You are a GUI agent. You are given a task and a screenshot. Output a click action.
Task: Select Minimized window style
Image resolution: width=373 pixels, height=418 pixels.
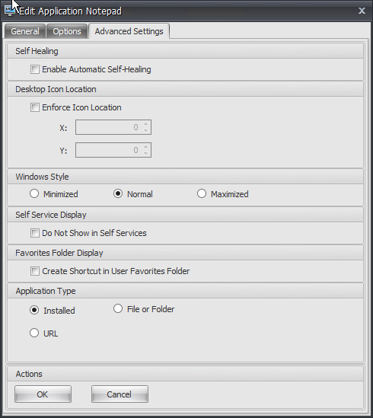[34, 193]
